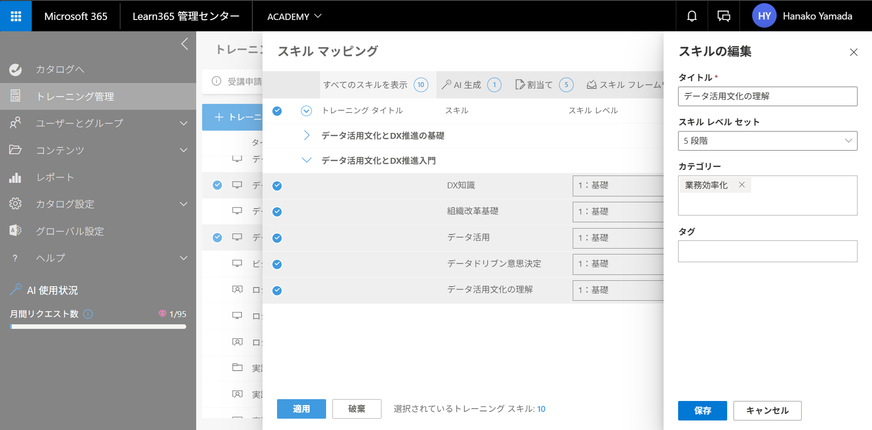The image size is (872, 430).
Task: Click the カタログ設定 gear icon
Action: [x=15, y=204]
